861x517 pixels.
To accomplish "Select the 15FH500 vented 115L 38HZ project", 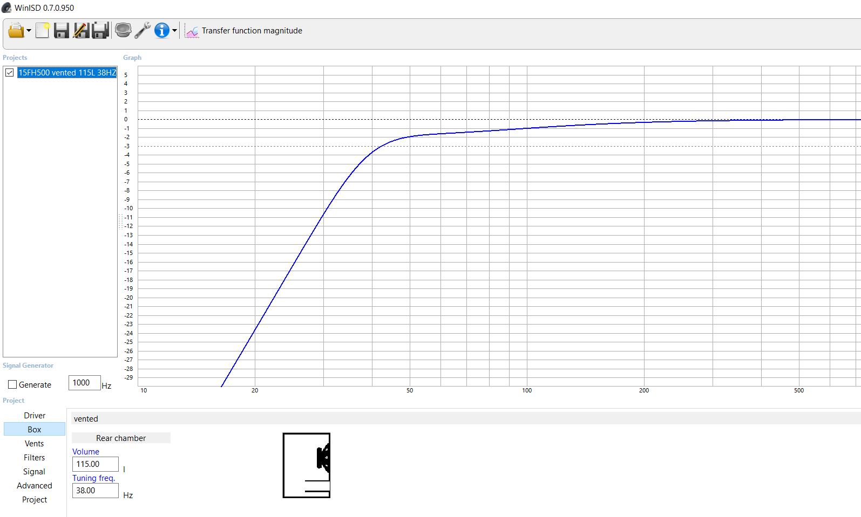I will pyautogui.click(x=67, y=72).
